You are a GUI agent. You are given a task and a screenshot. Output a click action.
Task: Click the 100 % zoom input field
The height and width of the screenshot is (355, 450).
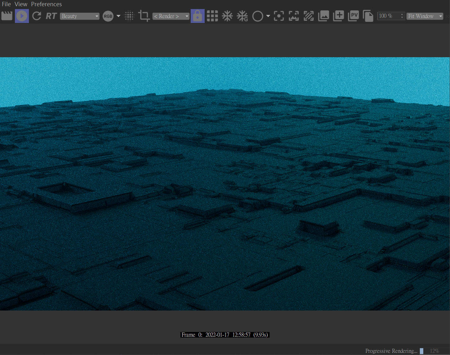[x=388, y=16]
